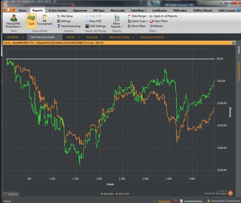Click the Ready status text
The height and width of the screenshot is (203, 241).
[7, 201]
